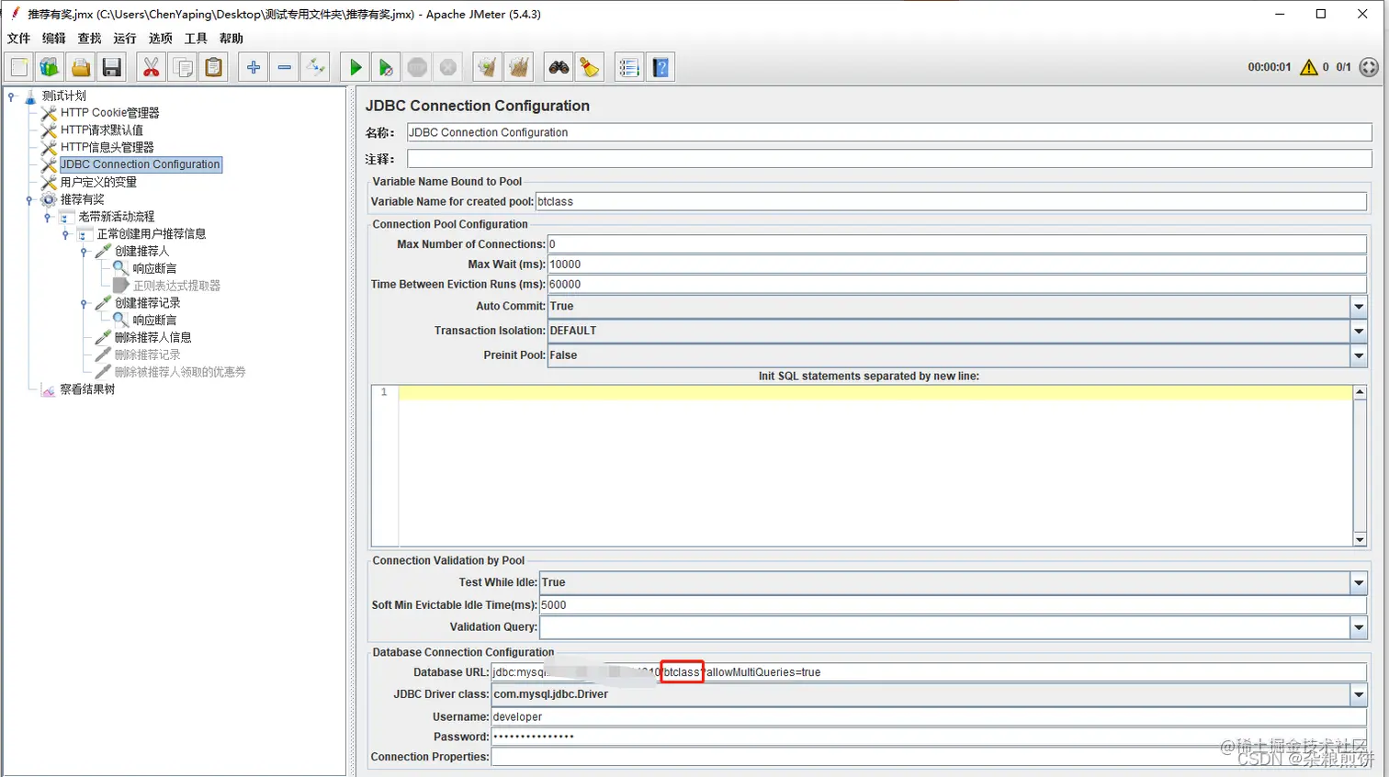Open the Validation Query dropdown
The image size is (1389, 777).
pyautogui.click(x=1358, y=627)
